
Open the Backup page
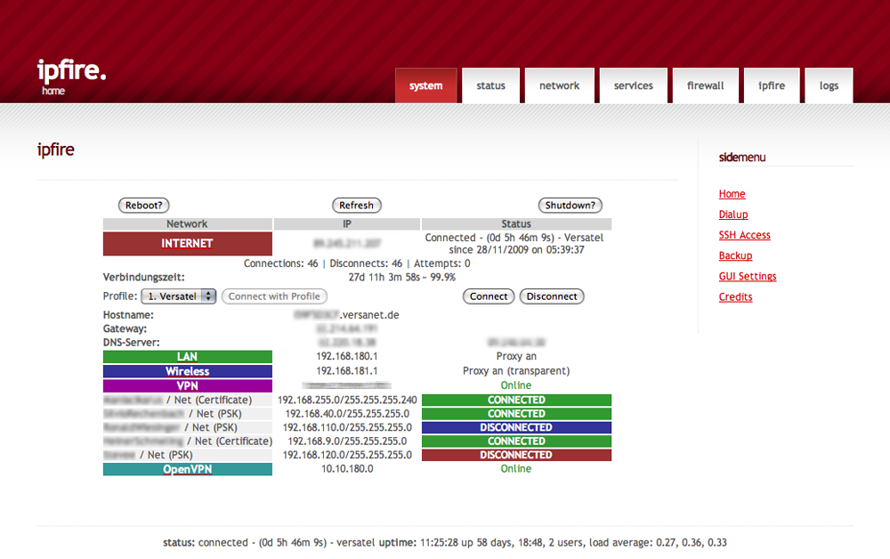click(735, 255)
